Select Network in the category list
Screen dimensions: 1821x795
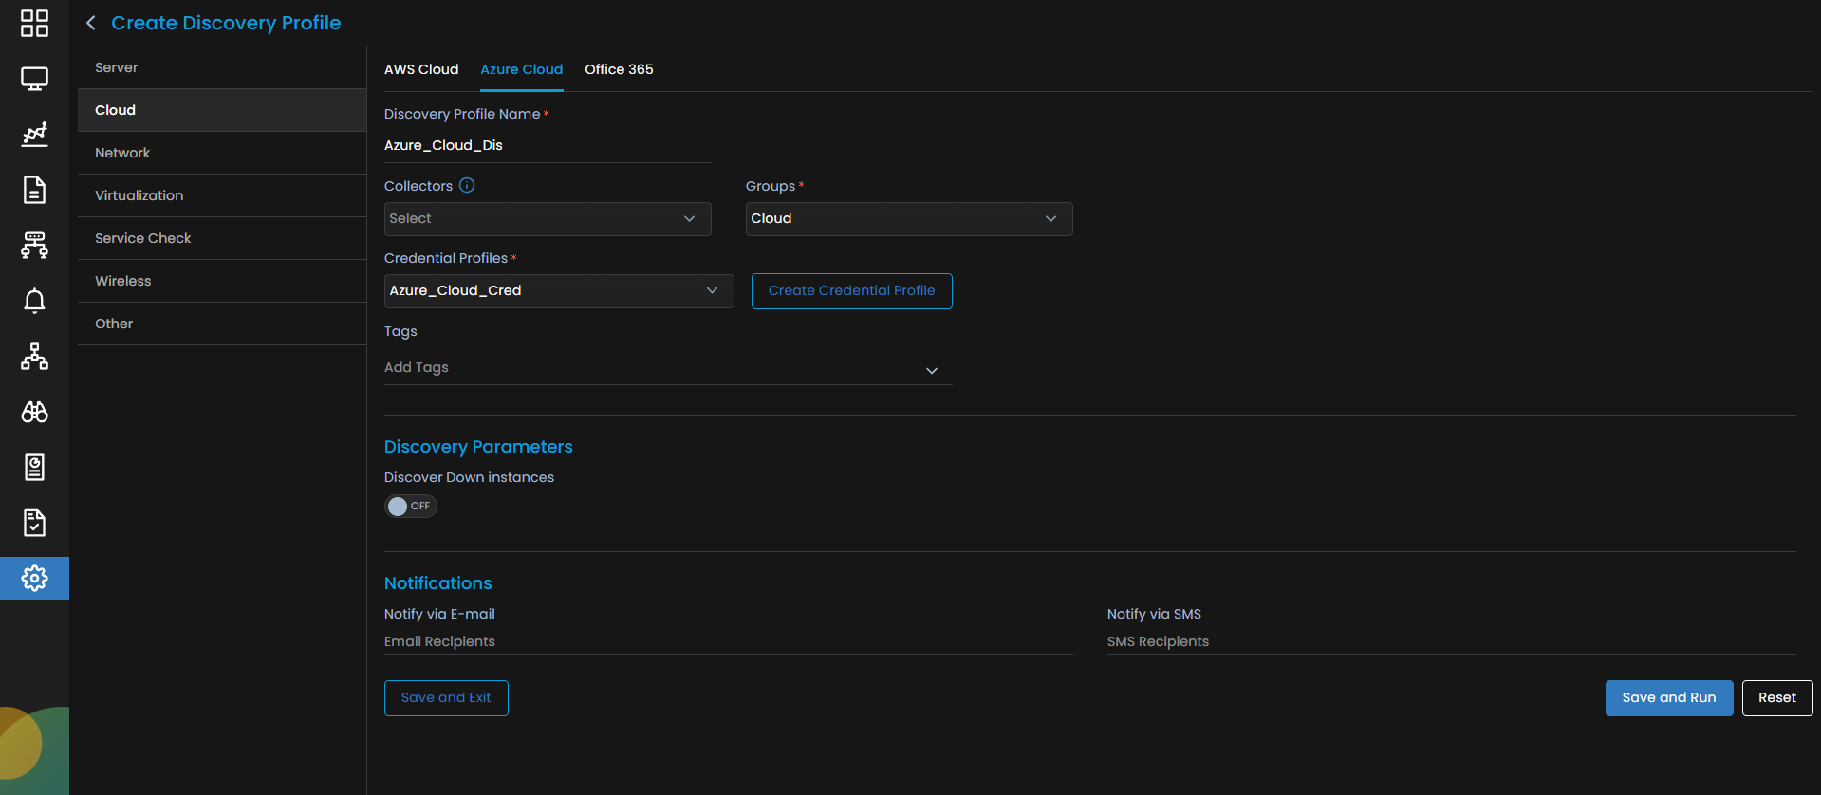click(x=222, y=153)
